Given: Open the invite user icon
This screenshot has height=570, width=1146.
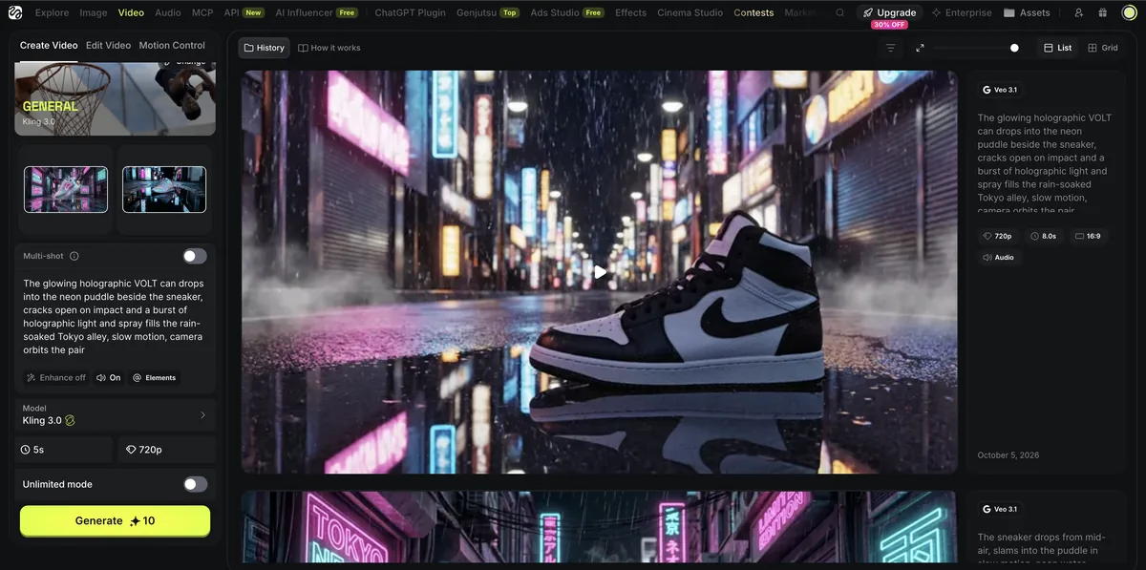Looking at the screenshot, I should pos(1079,12).
